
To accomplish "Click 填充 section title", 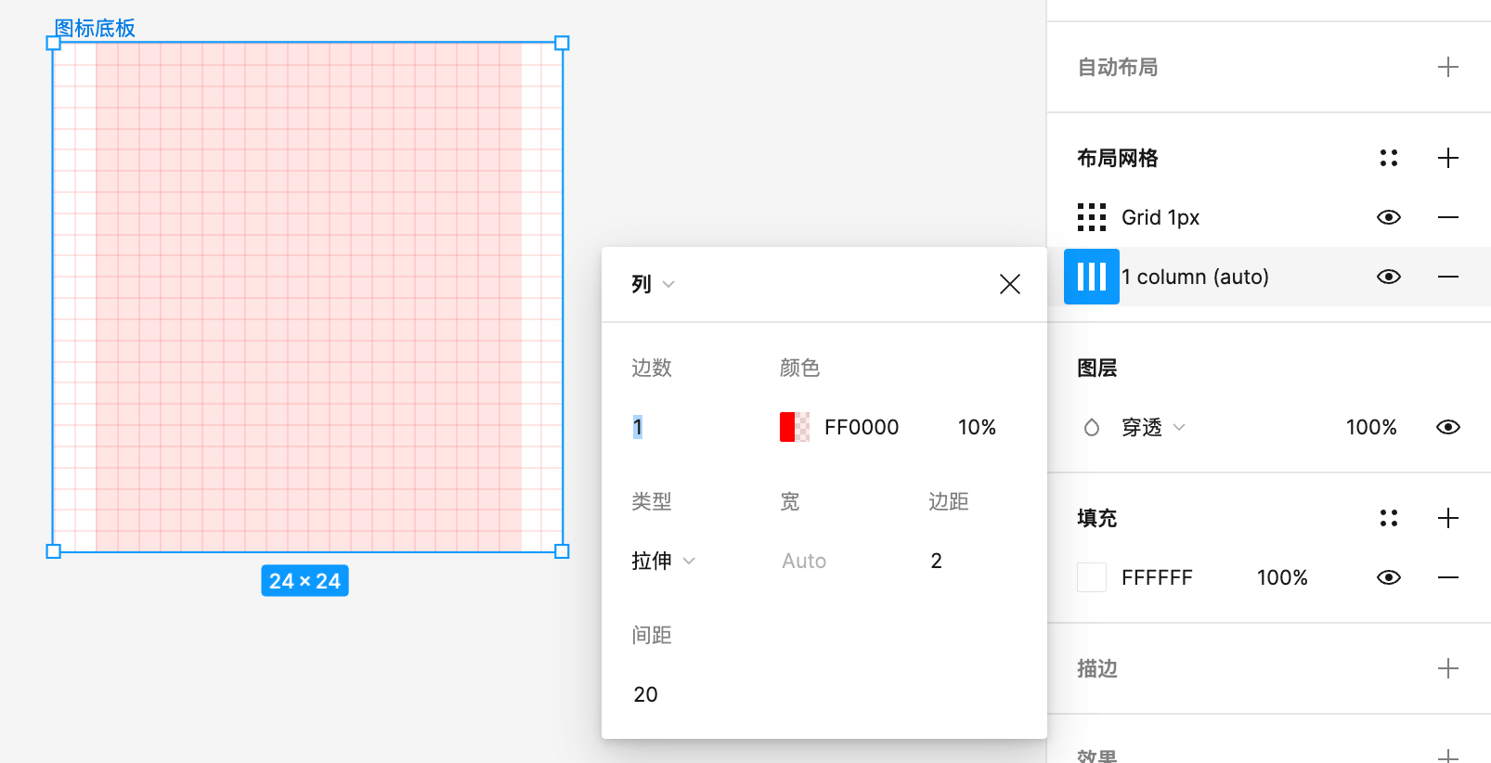I will click(1097, 518).
